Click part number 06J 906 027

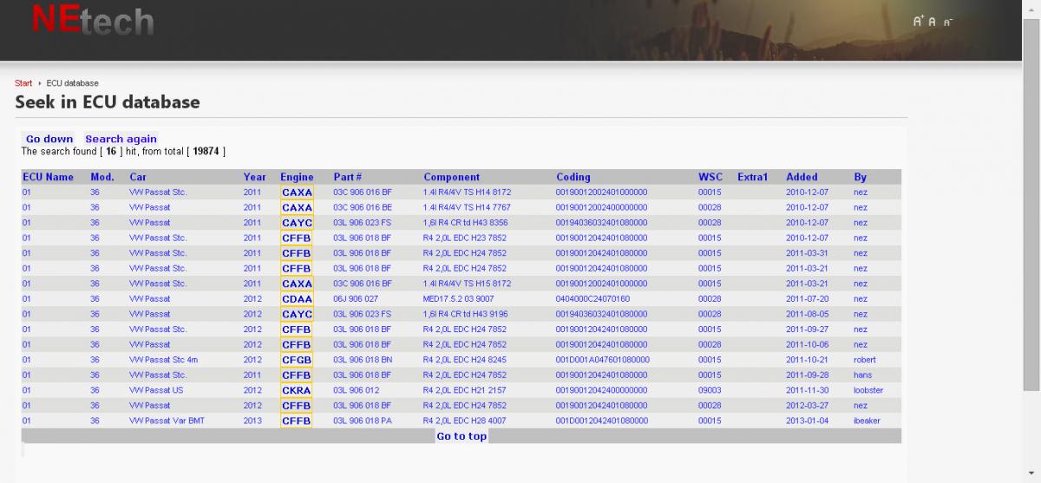pyautogui.click(x=356, y=298)
